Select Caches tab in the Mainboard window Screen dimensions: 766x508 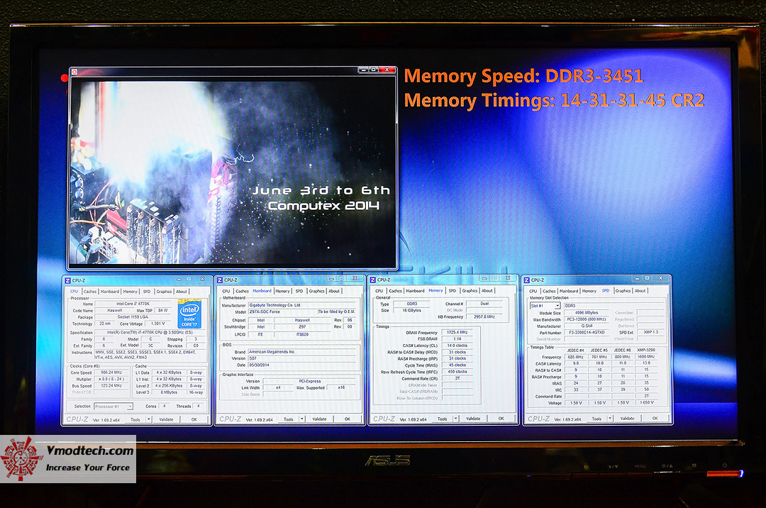pos(243,291)
